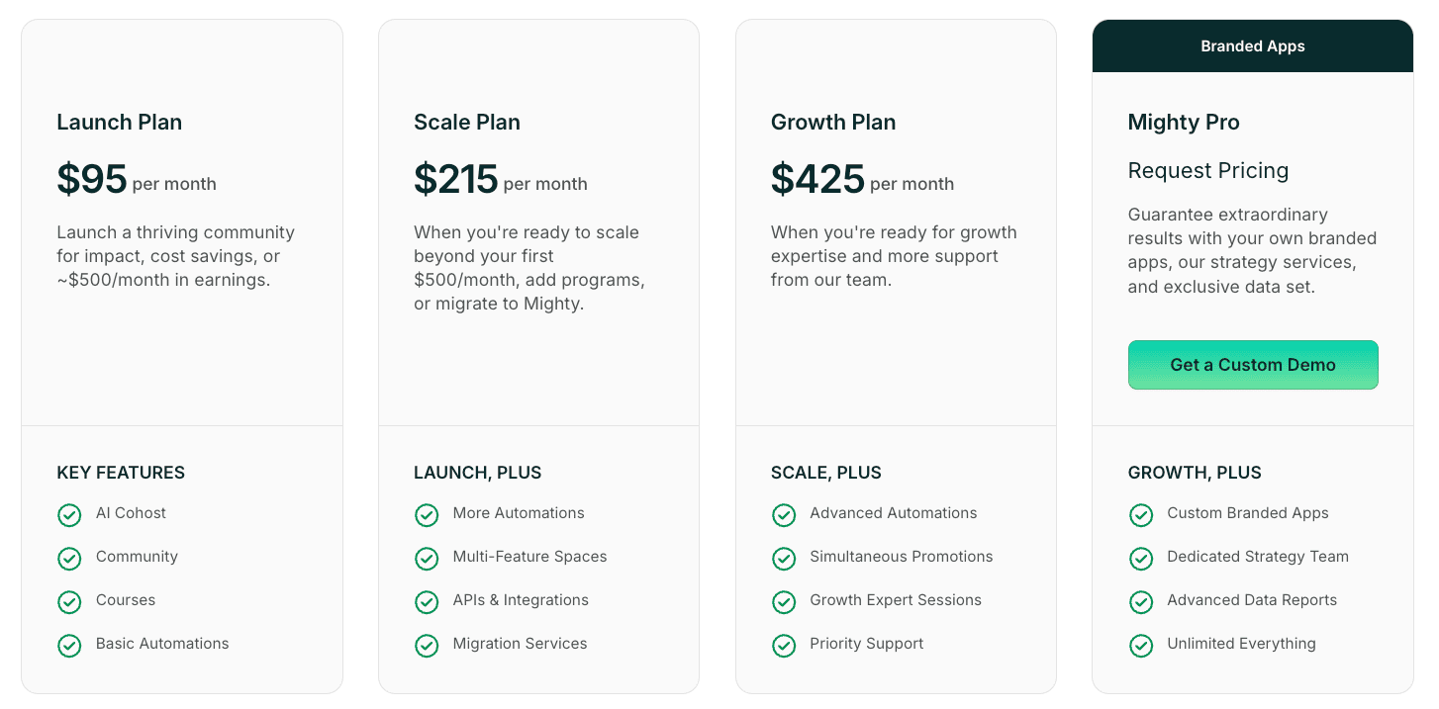Click the SCALE, PLUS section header
The image size is (1439, 709).
point(826,473)
